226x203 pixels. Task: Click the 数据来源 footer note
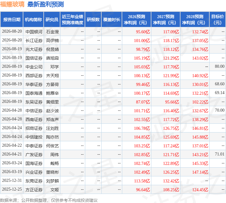[x=49, y=200]
